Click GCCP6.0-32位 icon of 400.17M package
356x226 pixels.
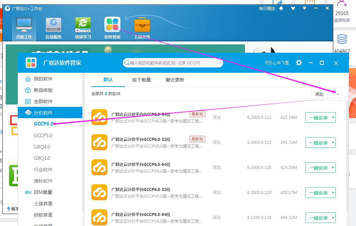(99, 192)
